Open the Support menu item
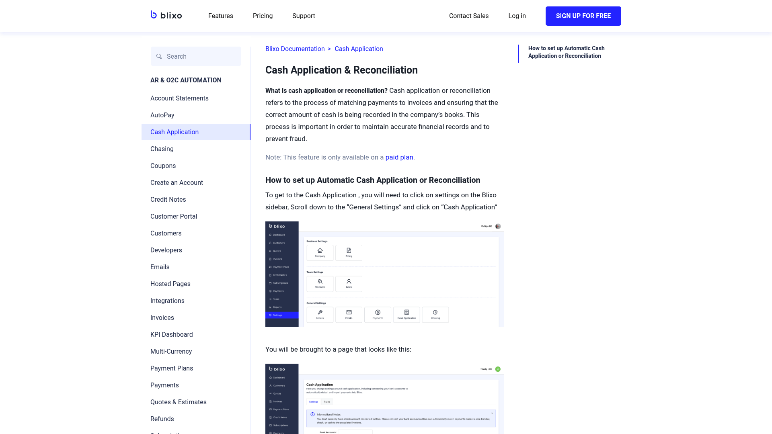Image resolution: width=772 pixels, height=434 pixels. coord(304,16)
